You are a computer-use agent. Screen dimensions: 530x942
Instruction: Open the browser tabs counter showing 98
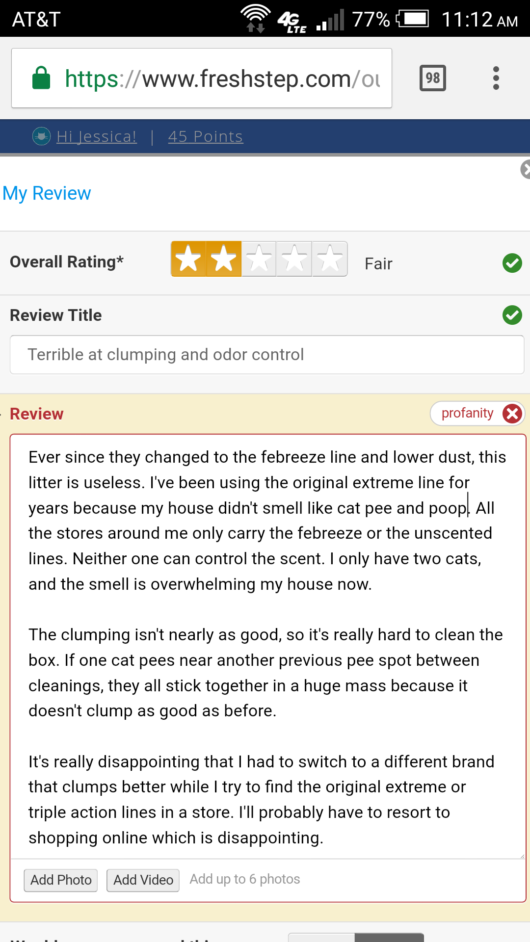(432, 78)
